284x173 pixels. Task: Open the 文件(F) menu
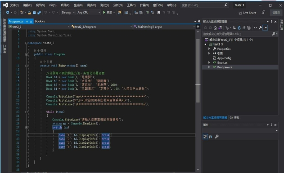click(x=14, y=5)
